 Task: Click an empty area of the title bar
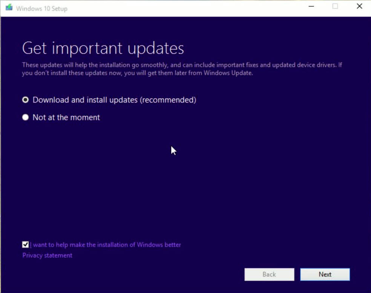189,8
